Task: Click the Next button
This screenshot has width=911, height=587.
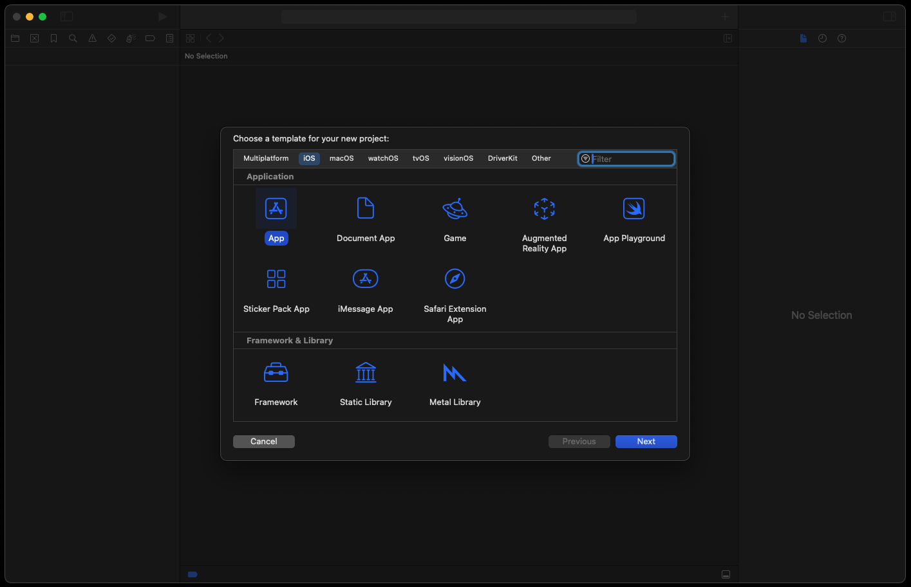Action: [x=646, y=442]
